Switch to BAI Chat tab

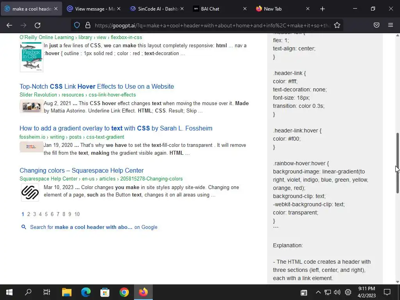coord(220,9)
